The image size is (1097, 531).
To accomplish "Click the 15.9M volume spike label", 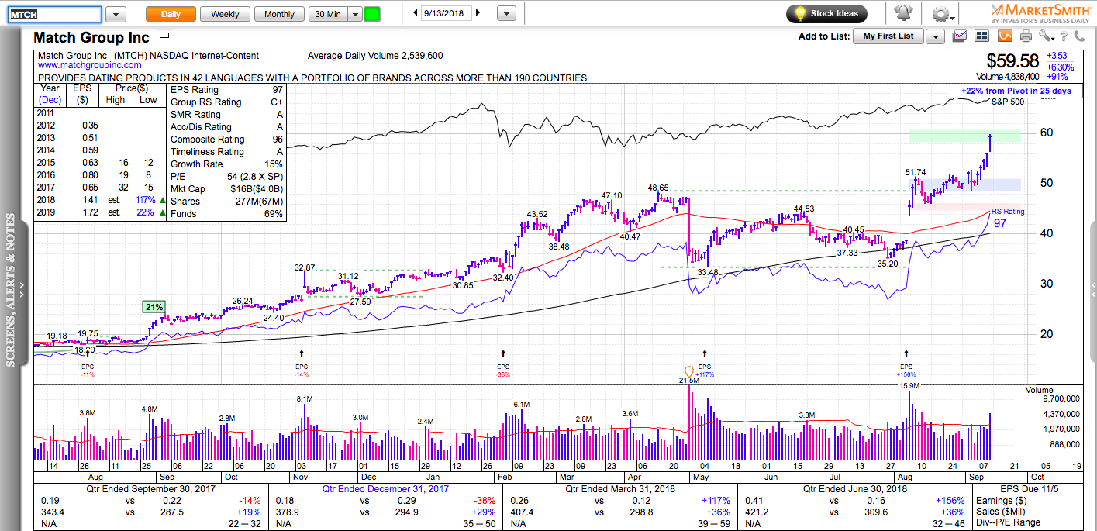I will tap(909, 385).
